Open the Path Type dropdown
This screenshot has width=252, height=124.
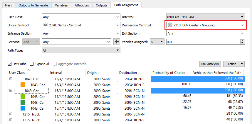[81, 50]
